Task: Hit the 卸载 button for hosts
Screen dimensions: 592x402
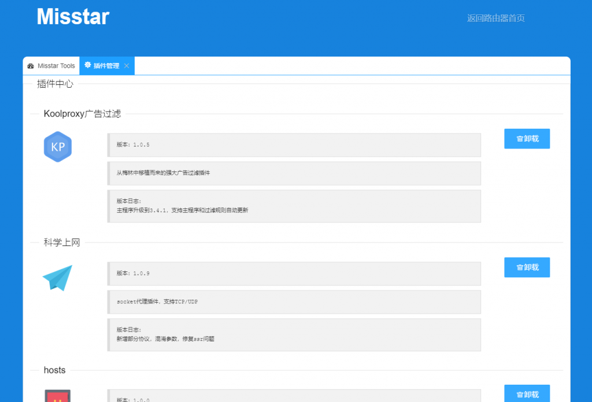Action: tap(527, 394)
